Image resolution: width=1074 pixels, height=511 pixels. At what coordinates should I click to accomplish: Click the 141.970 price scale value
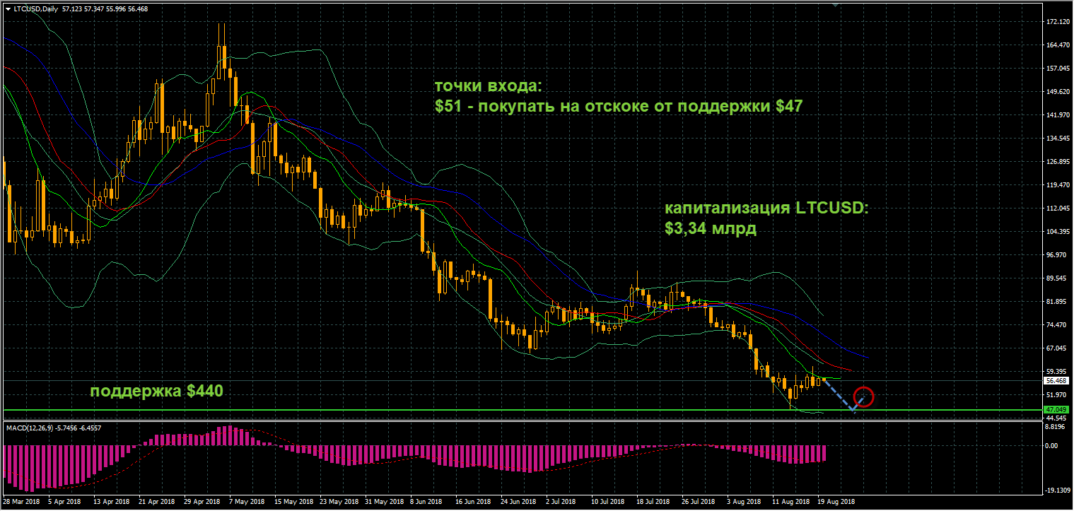click(x=1056, y=115)
